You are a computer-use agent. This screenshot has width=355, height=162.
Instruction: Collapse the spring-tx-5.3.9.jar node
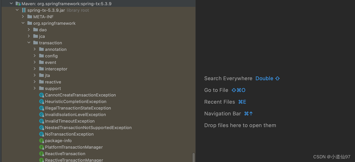coord(17,10)
